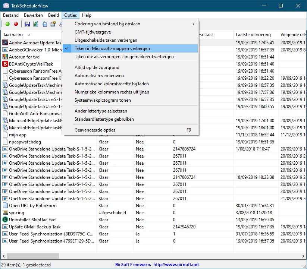This screenshot has height=269, width=307.
Task: Open Geavanceerde opties F9
Action: point(130,130)
